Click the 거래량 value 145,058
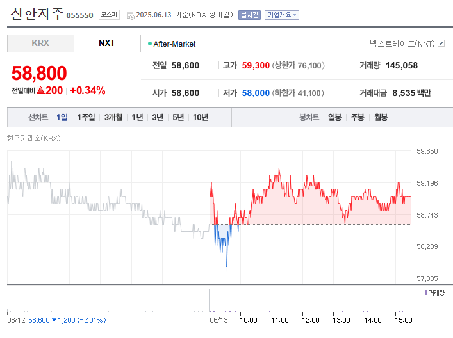The image size is (453, 338). (x=402, y=65)
